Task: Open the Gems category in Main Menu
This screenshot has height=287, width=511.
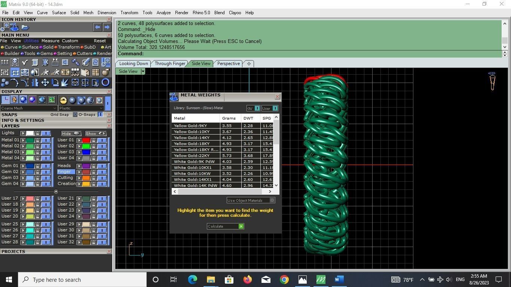Action: pos(45,53)
